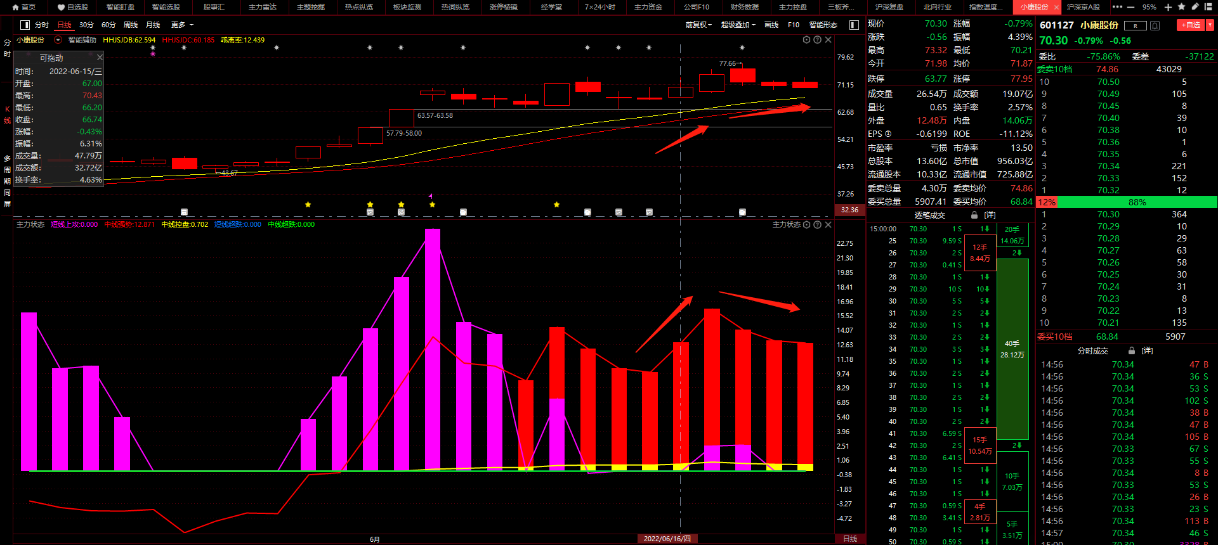Open the 超级叠加 overlay dropdown
This screenshot has width=1218, height=545.
(738, 25)
